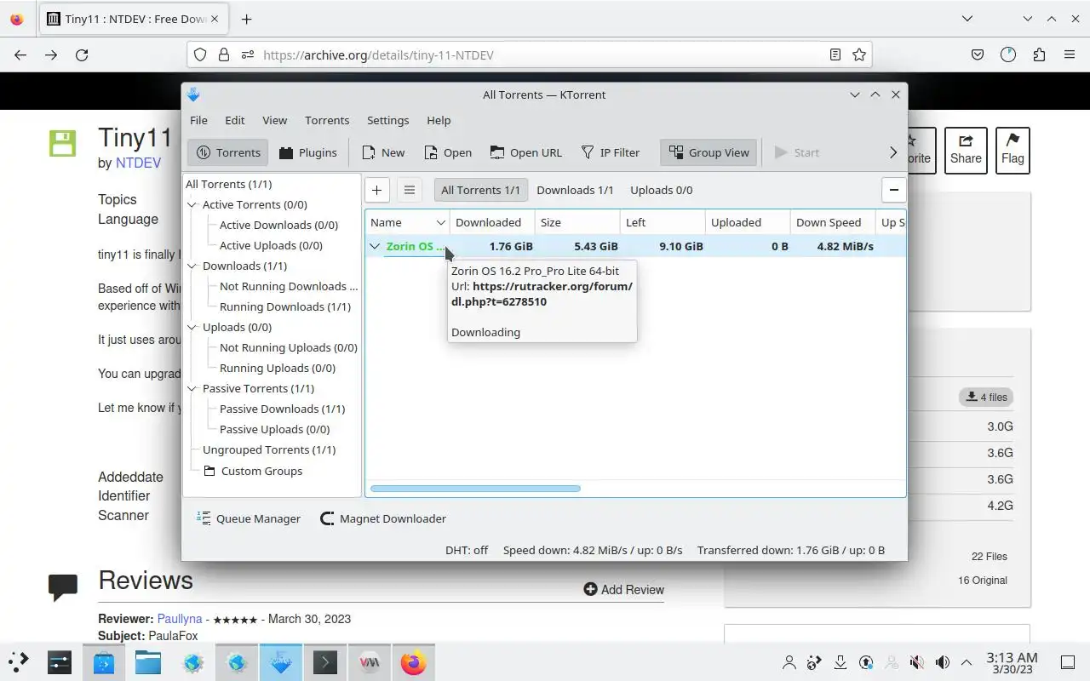Click the Flag button on archive.org page

tap(1013, 150)
